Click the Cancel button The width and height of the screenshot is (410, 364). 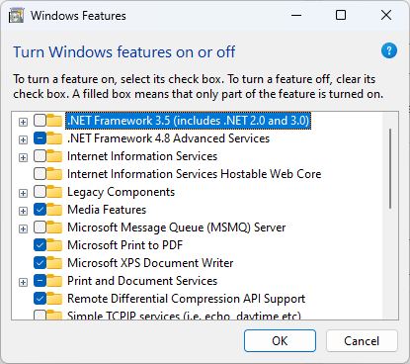coord(362,341)
